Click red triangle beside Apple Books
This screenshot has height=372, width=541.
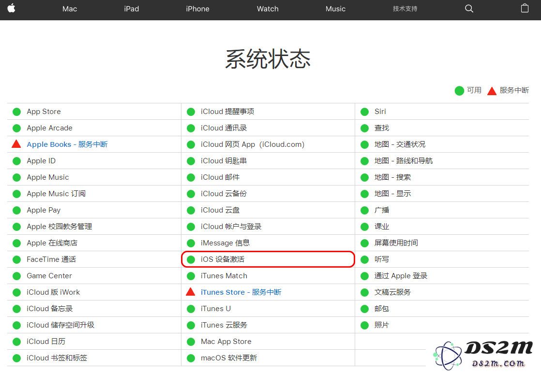tap(16, 144)
